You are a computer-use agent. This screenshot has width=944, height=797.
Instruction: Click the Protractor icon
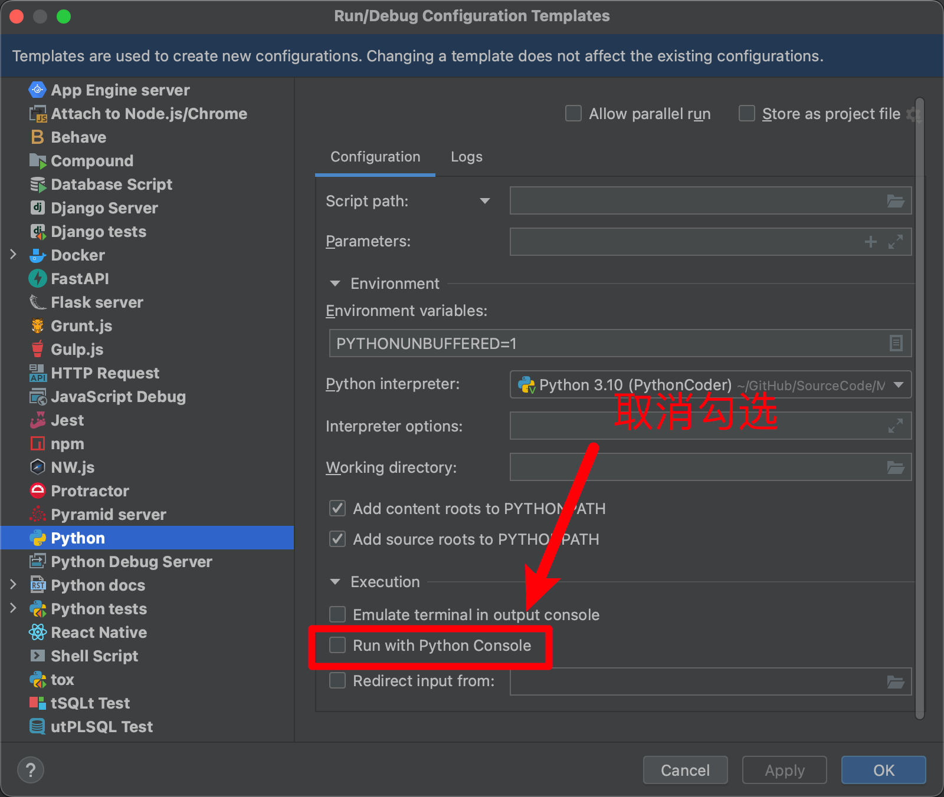point(37,490)
